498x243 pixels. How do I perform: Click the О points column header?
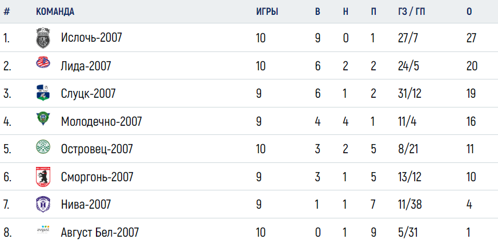(x=469, y=12)
